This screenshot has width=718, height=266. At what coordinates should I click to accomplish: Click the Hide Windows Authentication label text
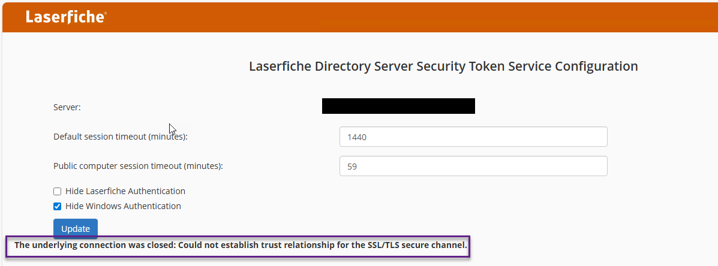point(123,206)
